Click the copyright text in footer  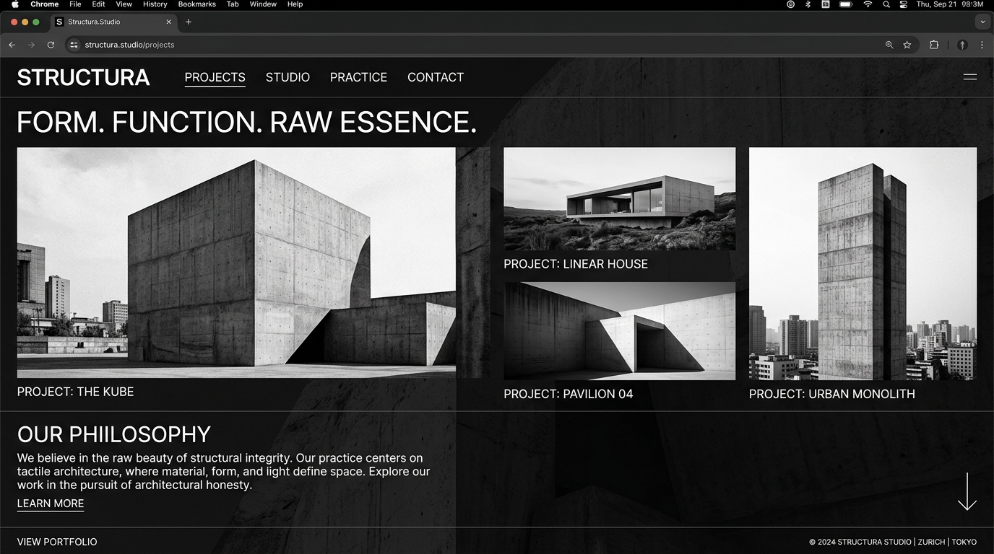pyautogui.click(x=893, y=542)
